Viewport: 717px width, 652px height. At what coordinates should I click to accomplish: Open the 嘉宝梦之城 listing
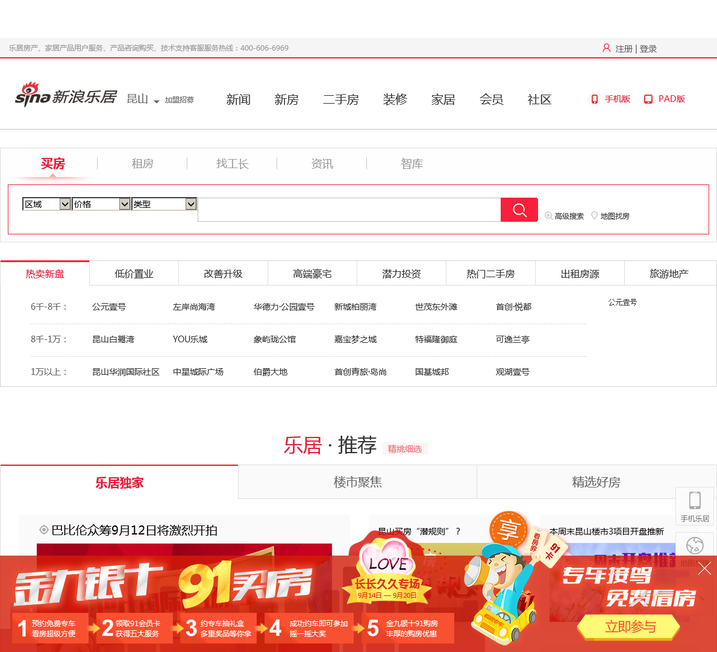(x=355, y=339)
